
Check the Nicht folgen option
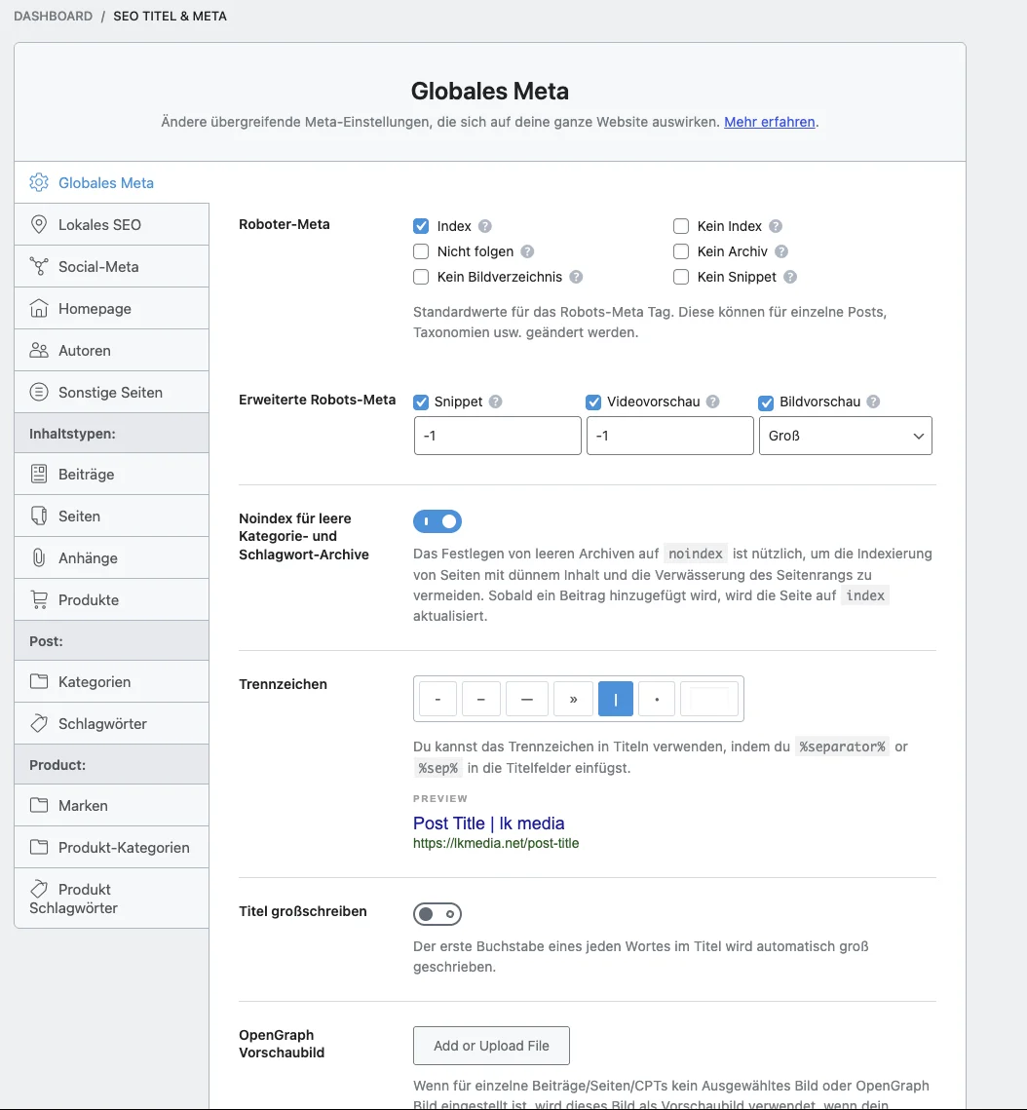click(421, 251)
